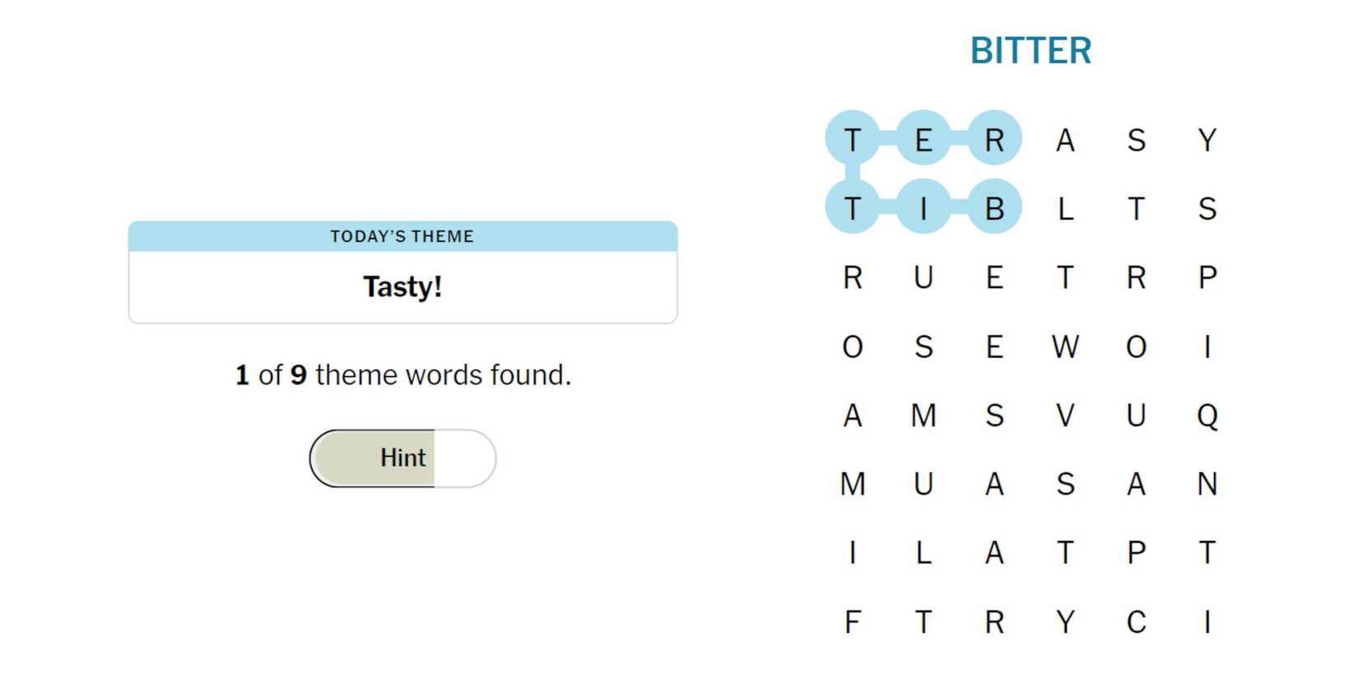
Task: Tap the letter V tile
Action: click(1065, 416)
